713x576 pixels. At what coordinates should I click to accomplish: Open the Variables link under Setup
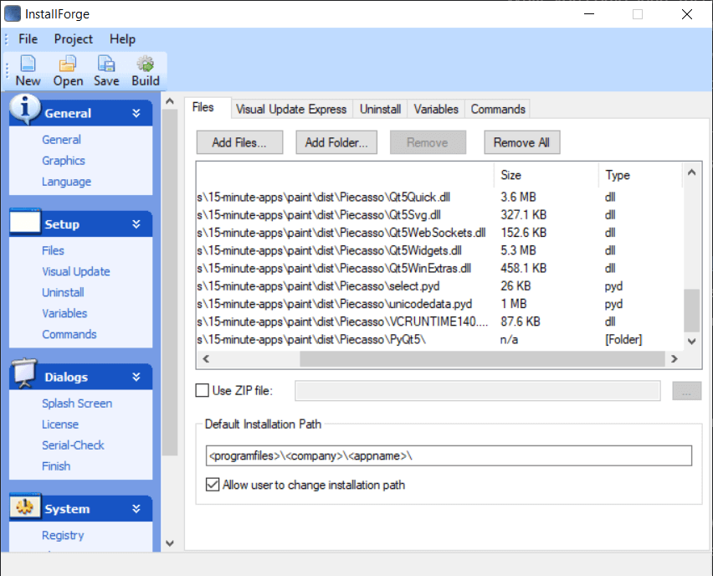[64, 313]
